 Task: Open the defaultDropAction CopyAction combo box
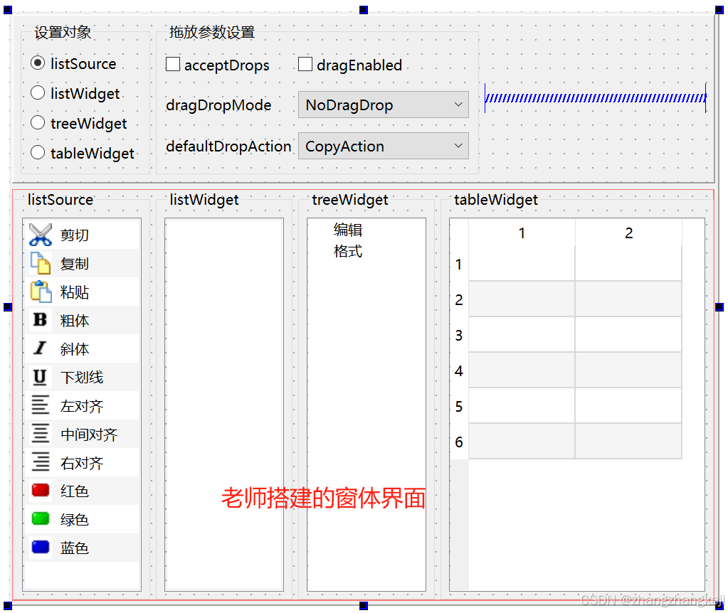[383, 146]
